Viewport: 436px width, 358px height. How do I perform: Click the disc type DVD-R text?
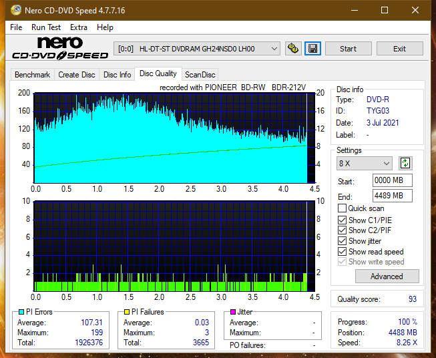(x=378, y=100)
